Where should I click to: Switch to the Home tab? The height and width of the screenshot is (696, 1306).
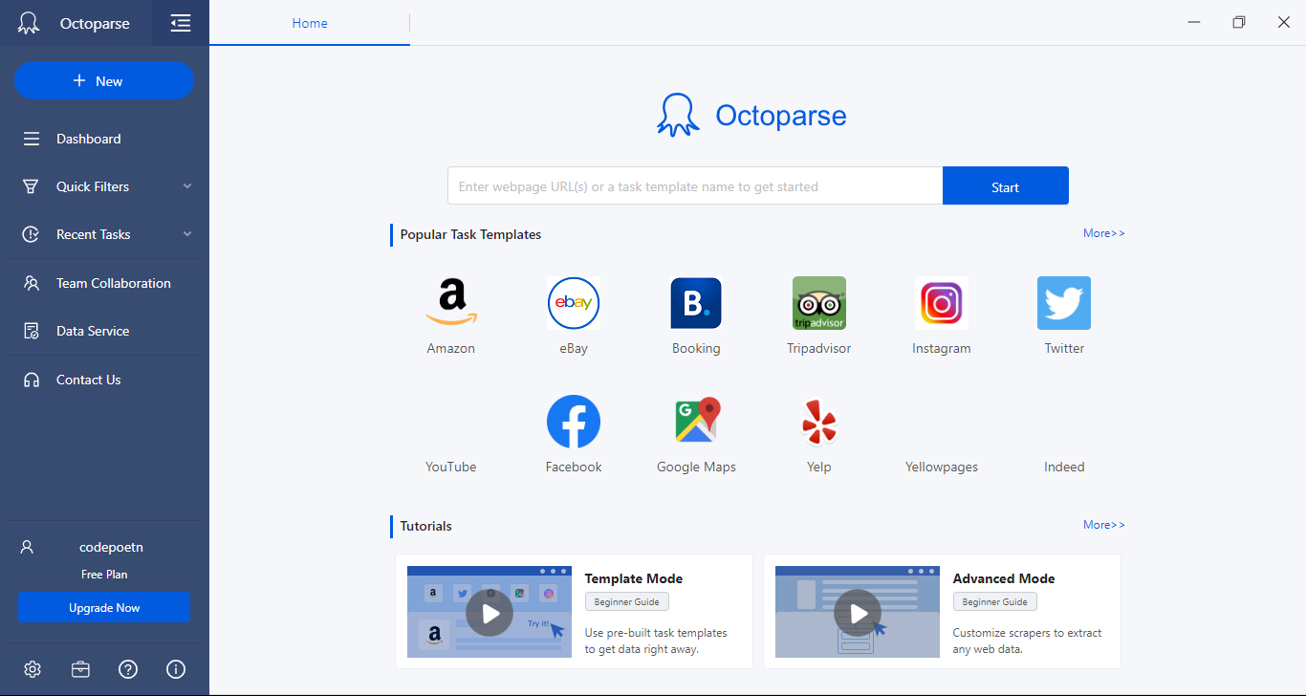[310, 23]
